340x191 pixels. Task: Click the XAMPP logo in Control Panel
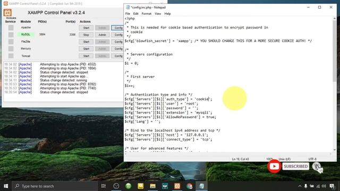(x=7, y=13)
